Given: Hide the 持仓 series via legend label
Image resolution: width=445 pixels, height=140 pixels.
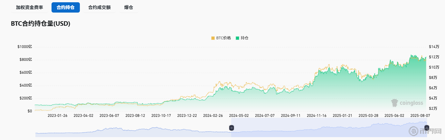Looking at the screenshot, I should coord(244,38).
